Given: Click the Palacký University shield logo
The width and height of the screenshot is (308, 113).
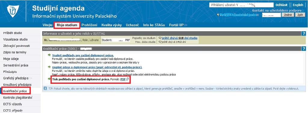Looking at the screenshot, I should tap(13, 11).
